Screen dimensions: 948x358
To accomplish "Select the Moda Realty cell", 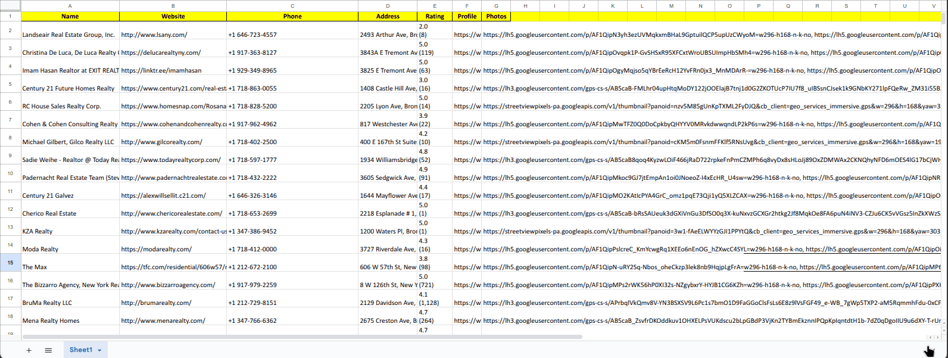I will point(70,245).
